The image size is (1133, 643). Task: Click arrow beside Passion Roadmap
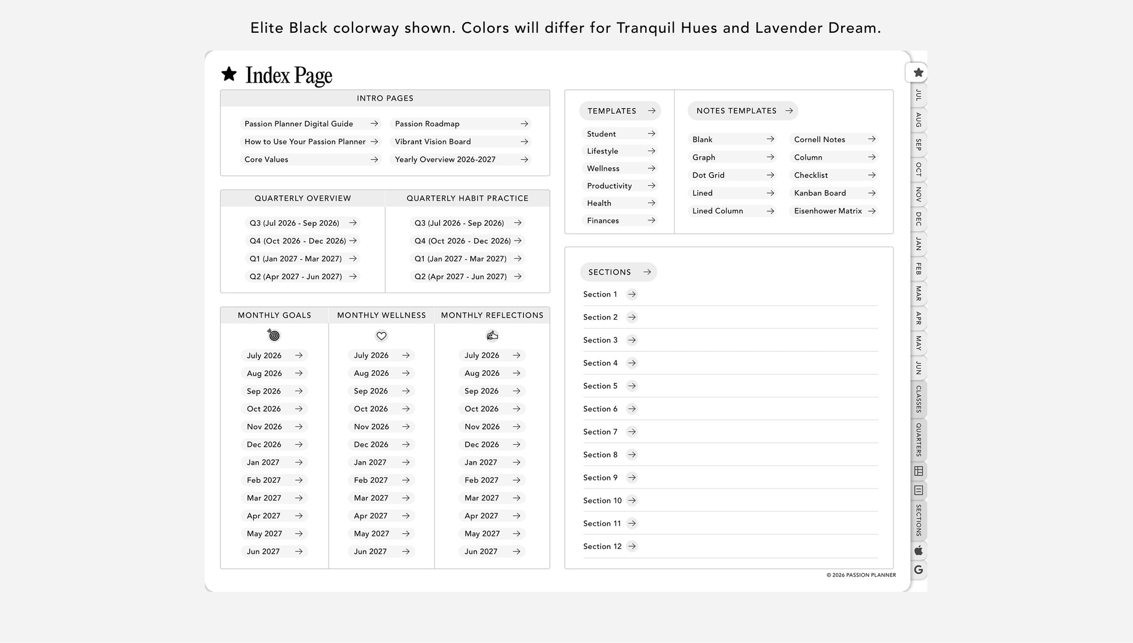click(x=524, y=124)
